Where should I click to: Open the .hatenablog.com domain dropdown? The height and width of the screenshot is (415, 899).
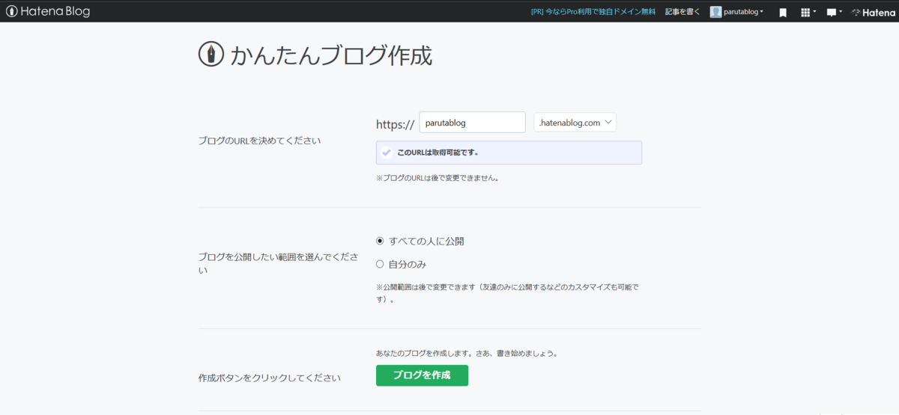pyautogui.click(x=575, y=123)
